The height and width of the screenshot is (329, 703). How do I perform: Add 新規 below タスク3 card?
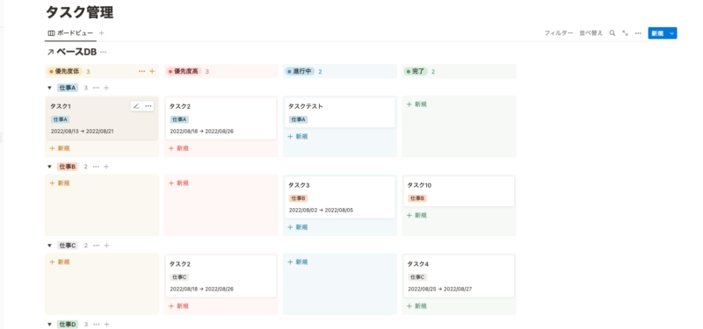tap(298, 227)
